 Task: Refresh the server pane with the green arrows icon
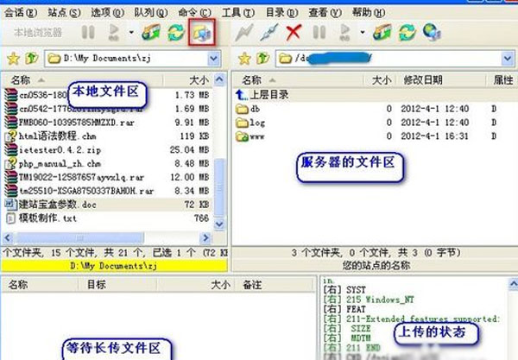[406, 33]
